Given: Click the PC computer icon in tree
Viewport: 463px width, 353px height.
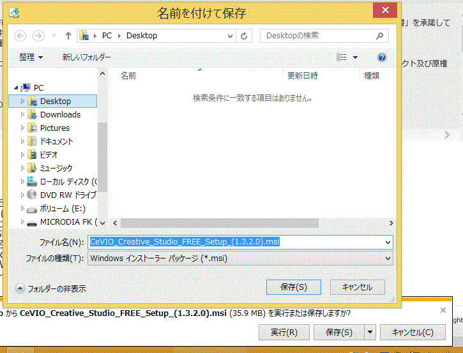Looking at the screenshot, I should tap(26, 87).
